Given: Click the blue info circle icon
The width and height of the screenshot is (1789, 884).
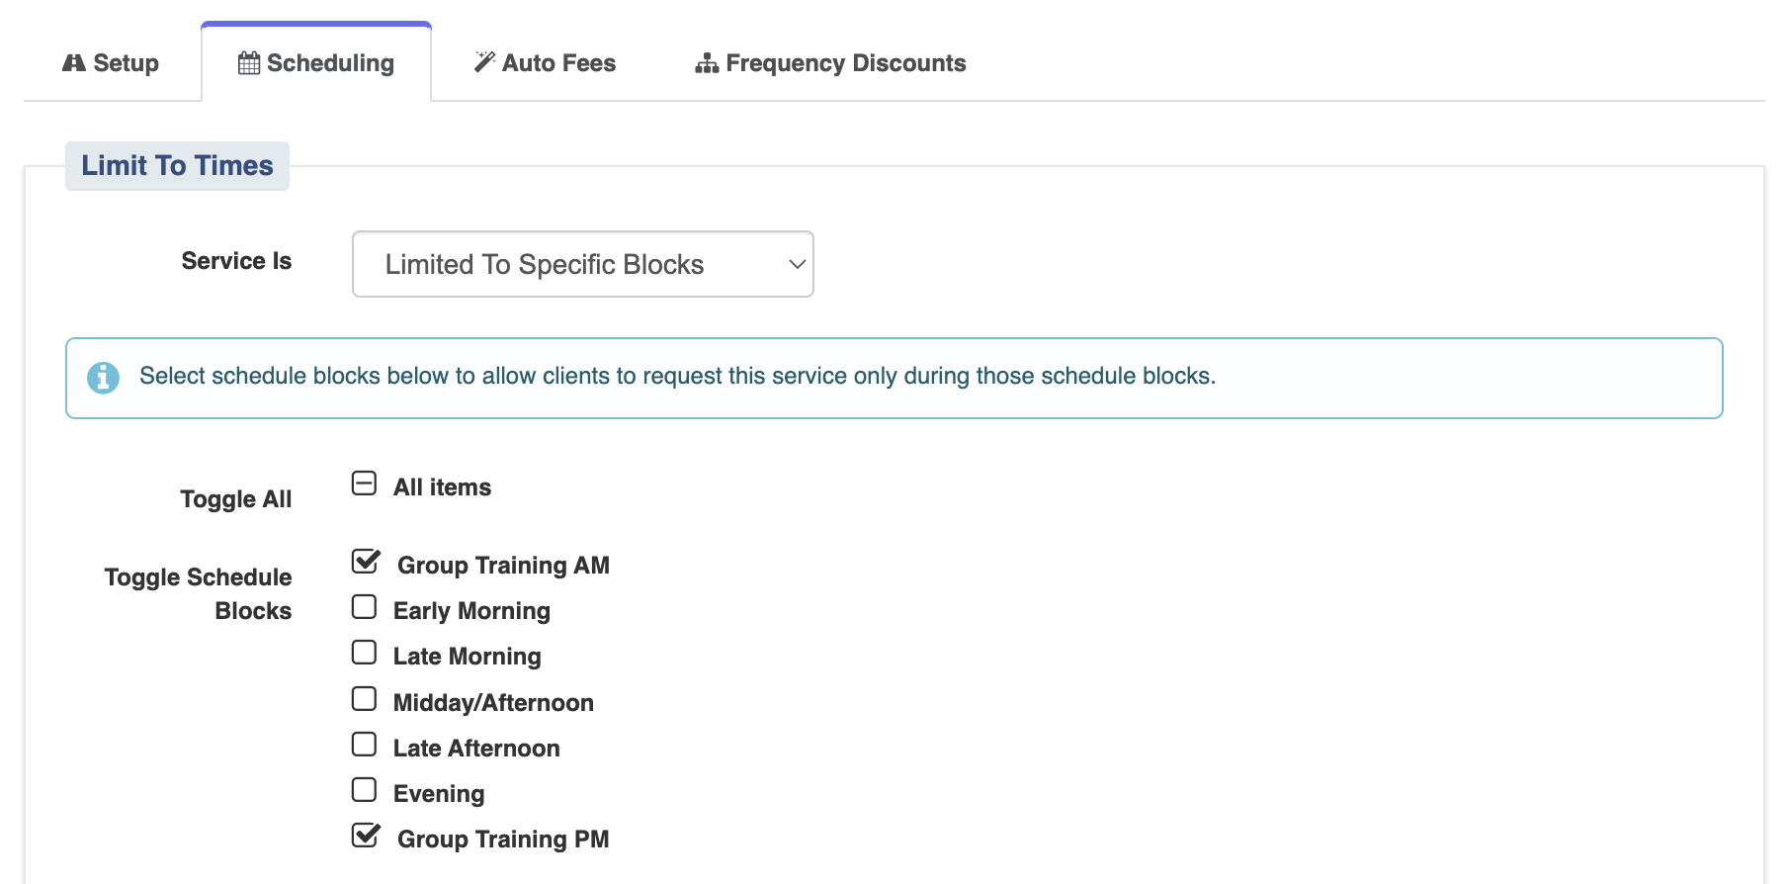Looking at the screenshot, I should click(103, 377).
